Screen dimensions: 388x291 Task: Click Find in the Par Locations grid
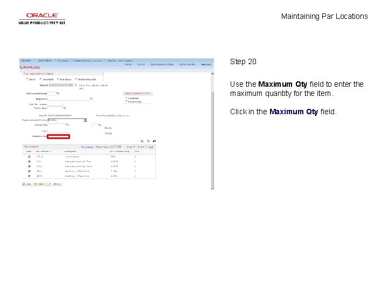(98, 147)
